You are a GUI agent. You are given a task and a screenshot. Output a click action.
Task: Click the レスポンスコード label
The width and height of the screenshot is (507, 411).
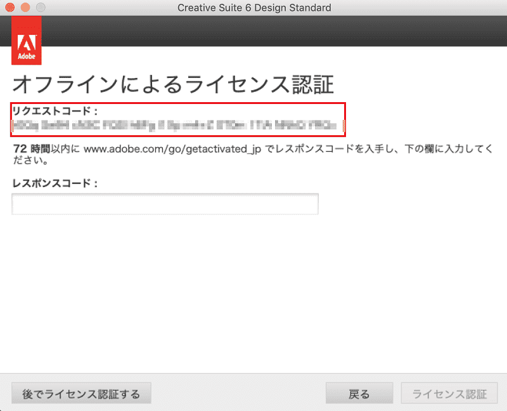pyautogui.click(x=55, y=183)
